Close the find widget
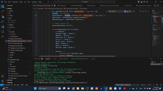163x91 pixels. point(148,11)
